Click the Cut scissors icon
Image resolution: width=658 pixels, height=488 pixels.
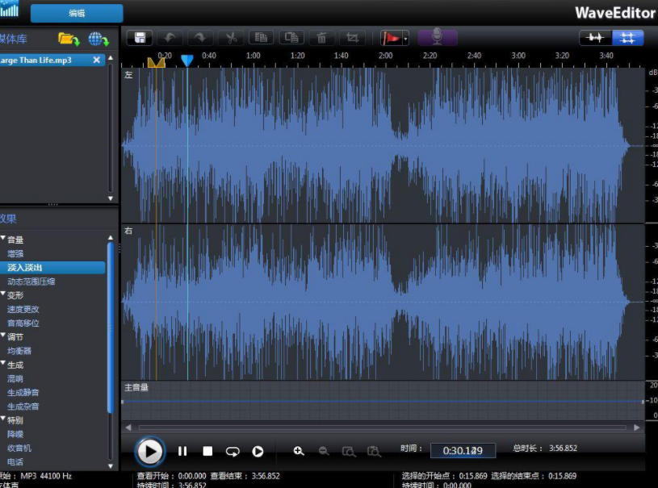click(x=231, y=38)
